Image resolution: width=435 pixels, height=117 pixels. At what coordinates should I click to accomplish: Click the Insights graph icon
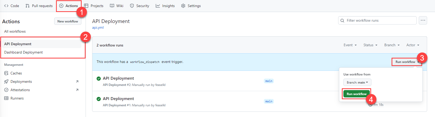[x=158, y=6]
